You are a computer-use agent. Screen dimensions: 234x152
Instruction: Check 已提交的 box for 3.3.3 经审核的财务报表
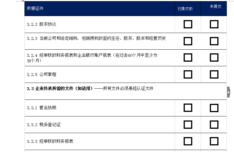[188, 141]
